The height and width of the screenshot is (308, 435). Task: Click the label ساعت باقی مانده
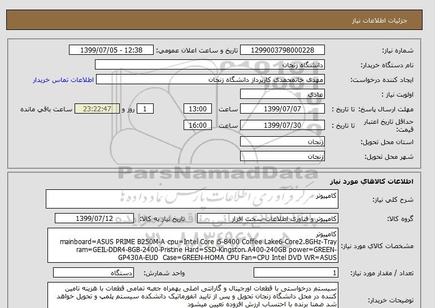coord(46,109)
